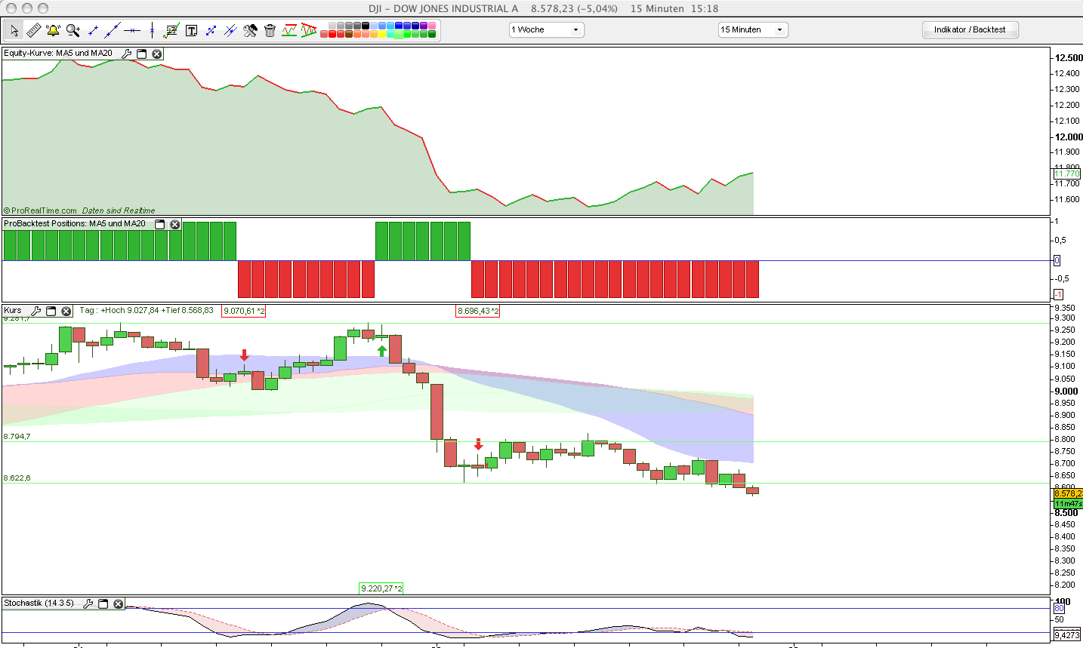Maximize the Kurs price panel
This screenshot has width=1083, height=648.
point(51,311)
